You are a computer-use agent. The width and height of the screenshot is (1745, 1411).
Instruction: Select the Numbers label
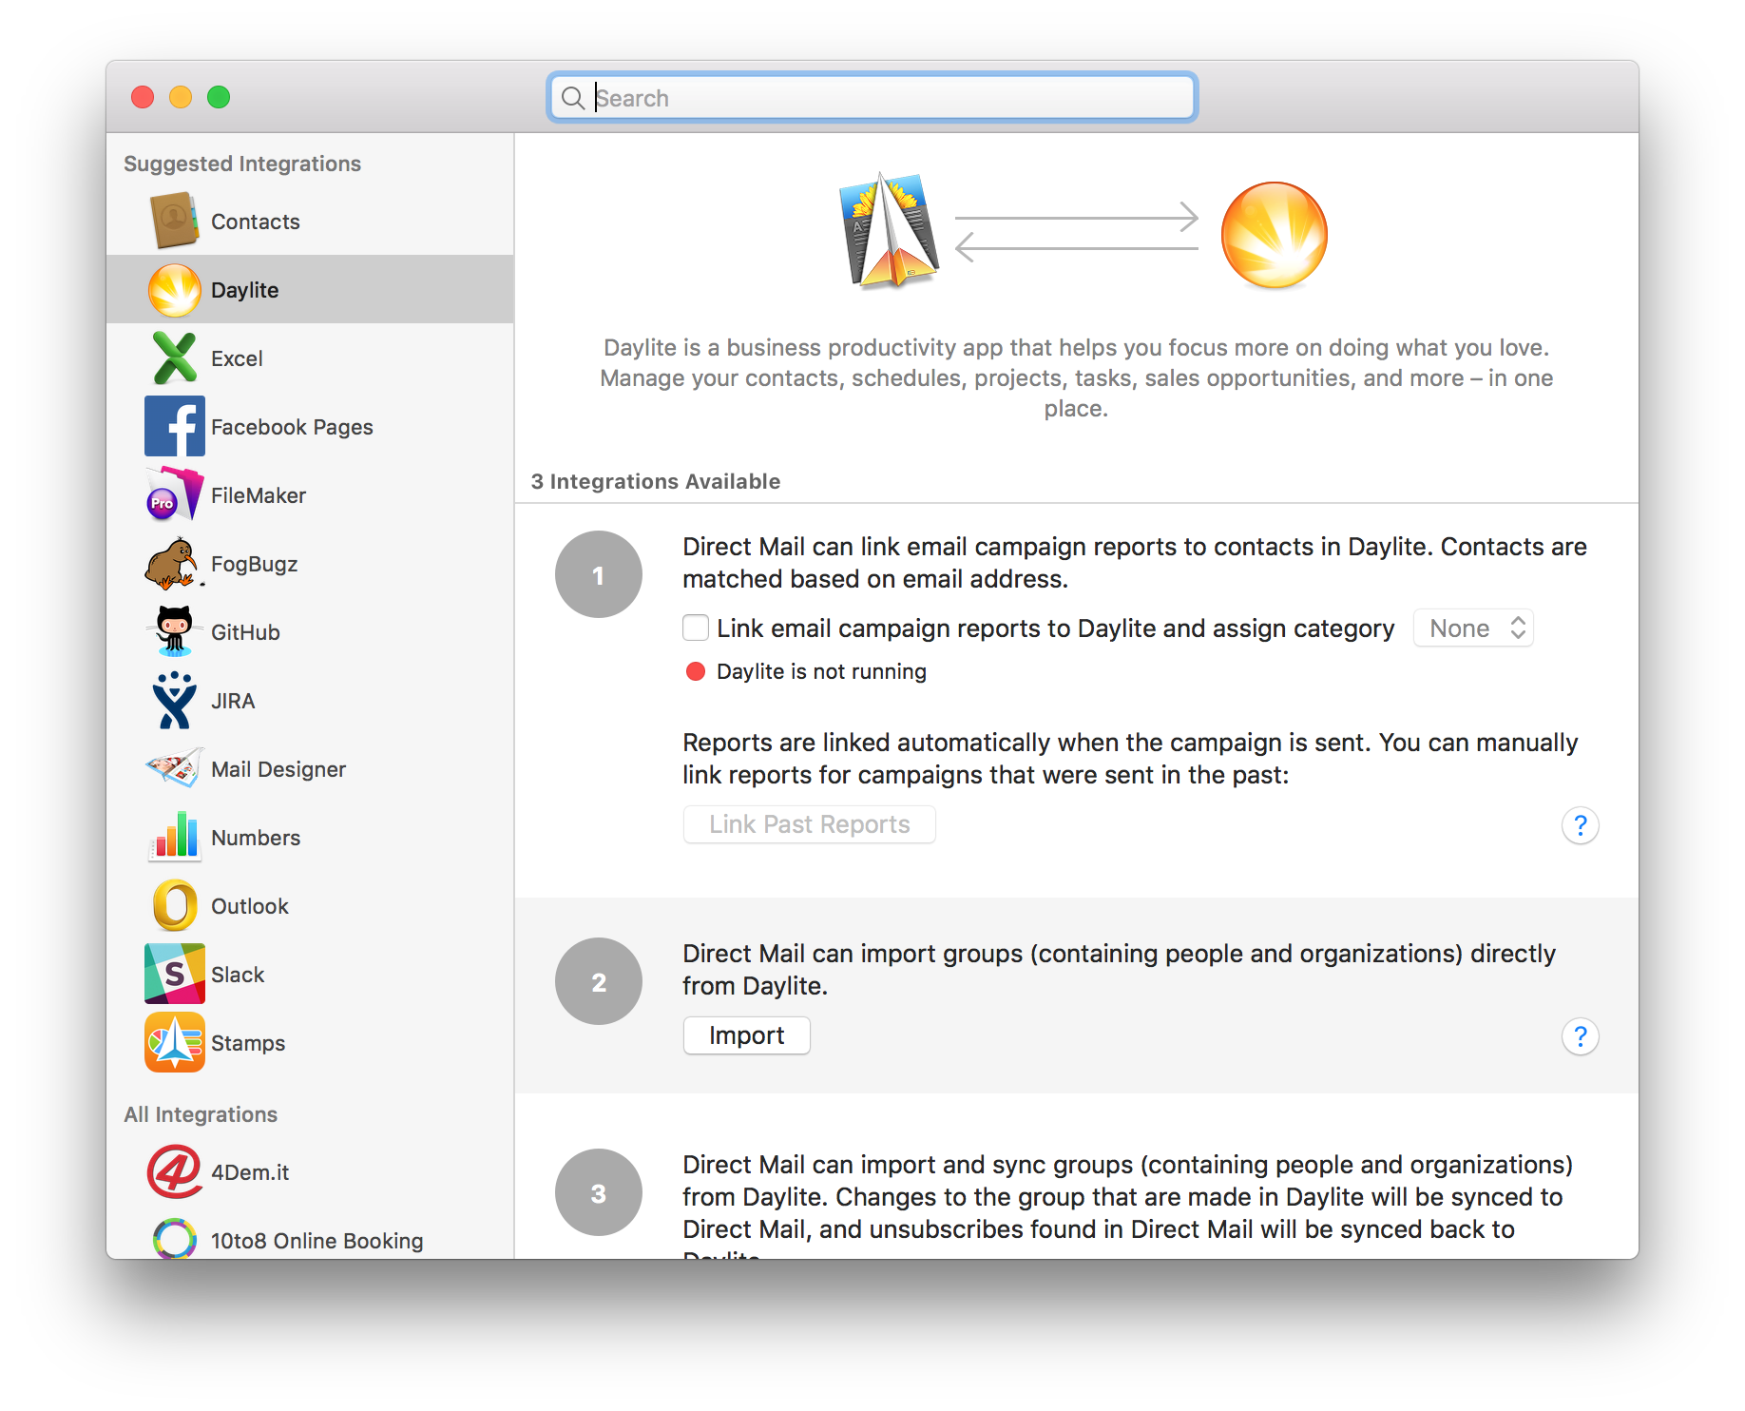[x=256, y=838]
